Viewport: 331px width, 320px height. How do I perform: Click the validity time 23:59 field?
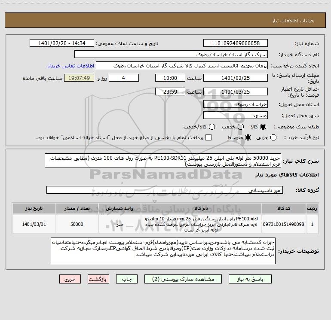tap(170, 91)
